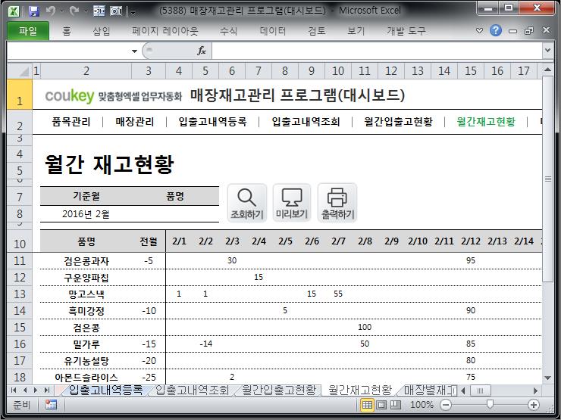Image resolution: width=561 pixels, height=420 pixels.
Task: Go to 월간입출고현황 navigation link
Action: pyautogui.click(x=398, y=122)
